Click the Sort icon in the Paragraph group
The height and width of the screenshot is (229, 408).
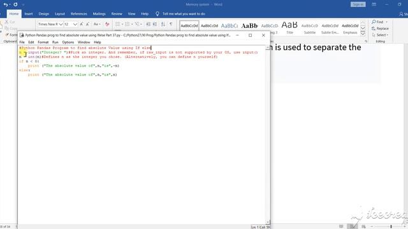click(163, 24)
